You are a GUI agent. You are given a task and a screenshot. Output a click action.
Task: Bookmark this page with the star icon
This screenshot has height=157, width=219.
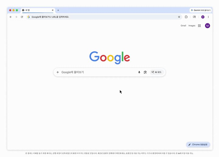pos(179,17)
